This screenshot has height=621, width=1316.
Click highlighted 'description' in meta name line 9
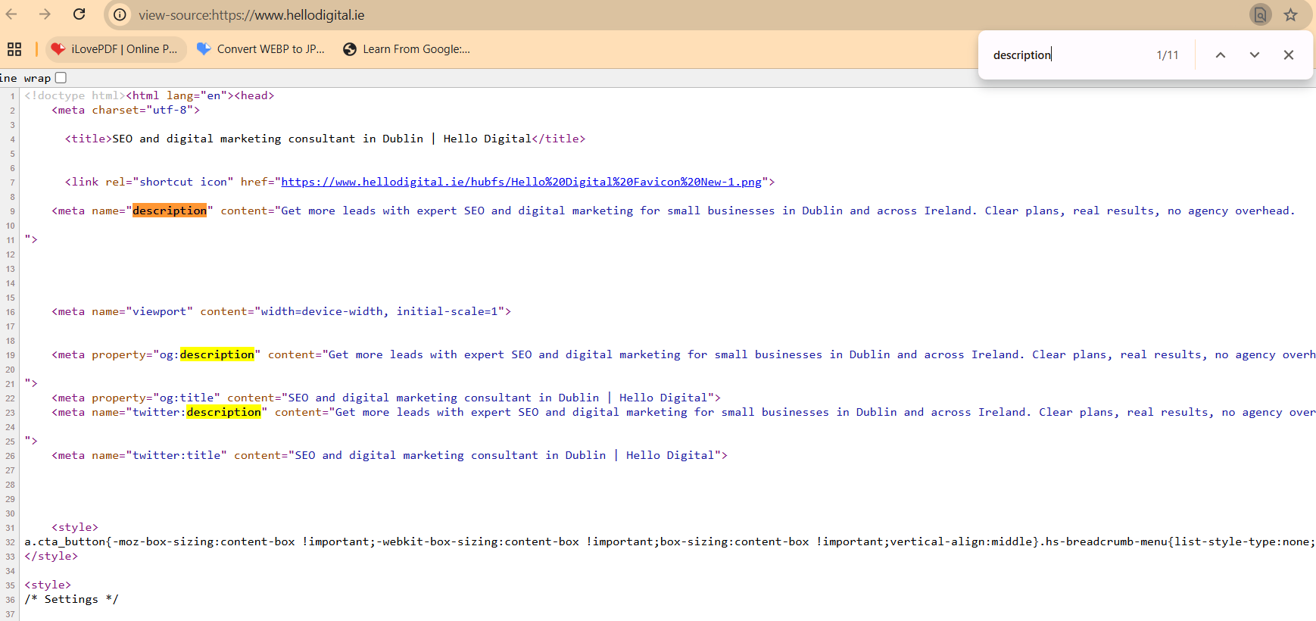coord(170,211)
